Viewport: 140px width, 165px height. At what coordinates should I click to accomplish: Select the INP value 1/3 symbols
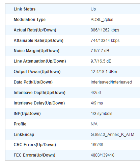[102, 114]
